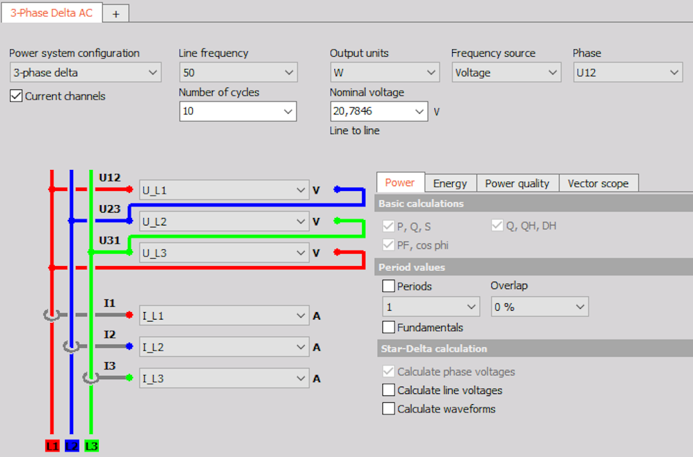Click the L3 green phase label
693x457 pixels.
pyautogui.click(x=91, y=446)
